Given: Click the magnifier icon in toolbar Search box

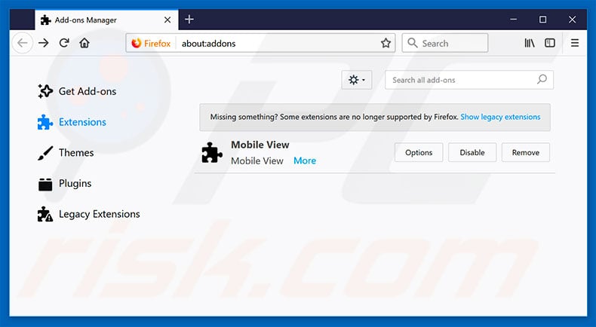Looking at the screenshot, I should point(413,43).
